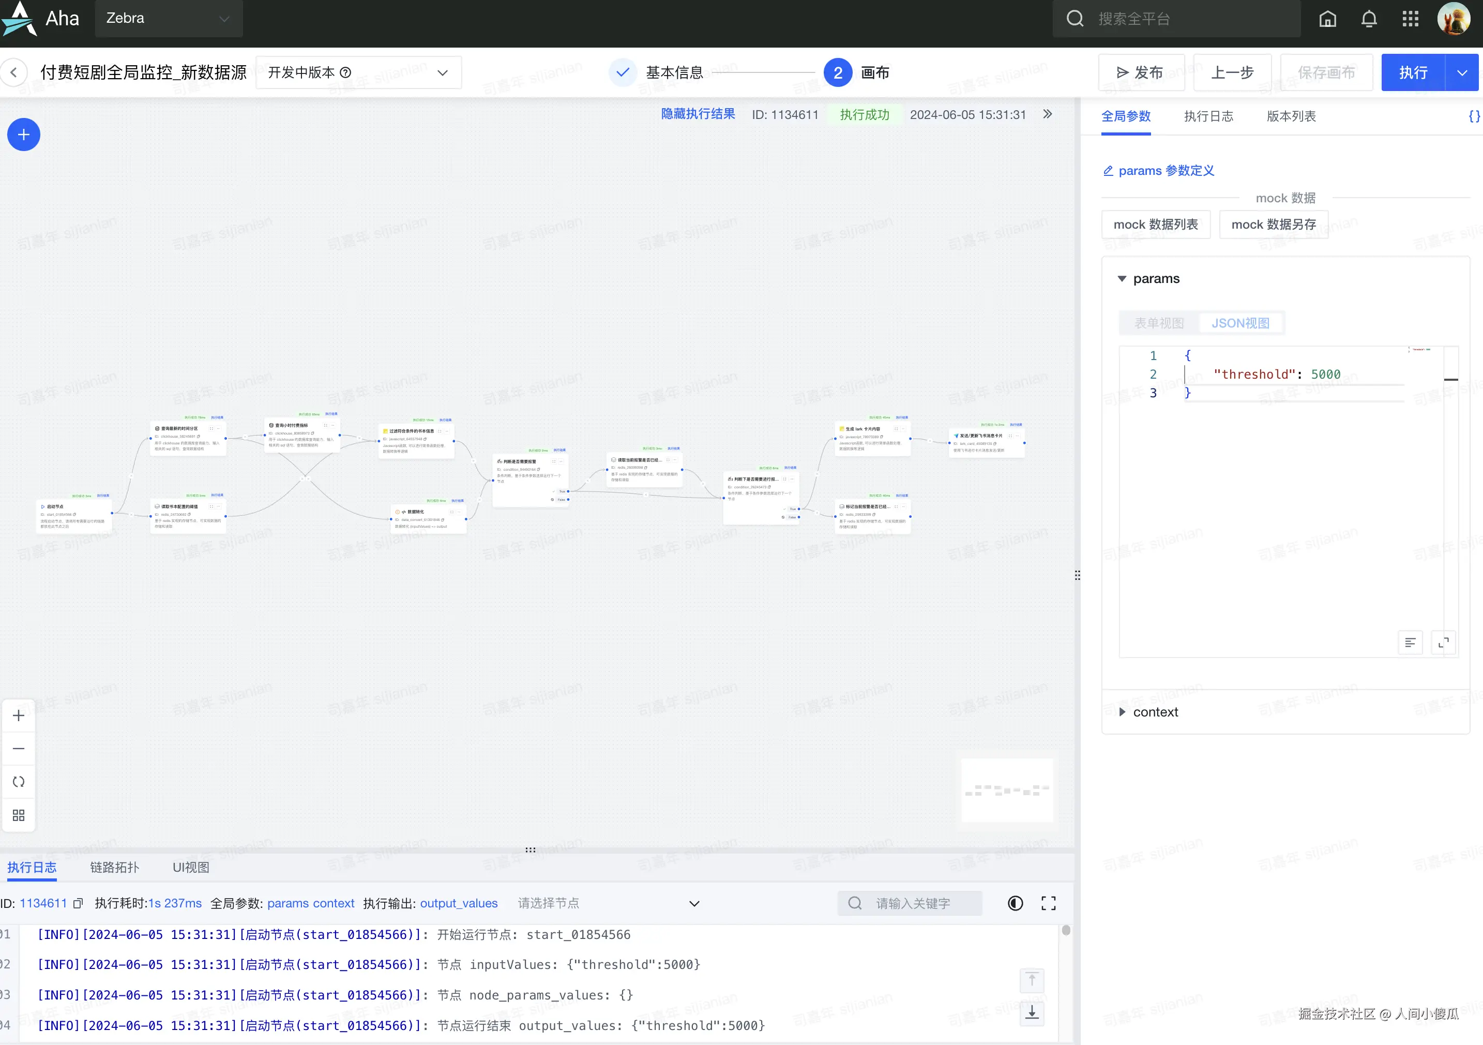
Task: Open the notifications bell
Action: 1369,19
